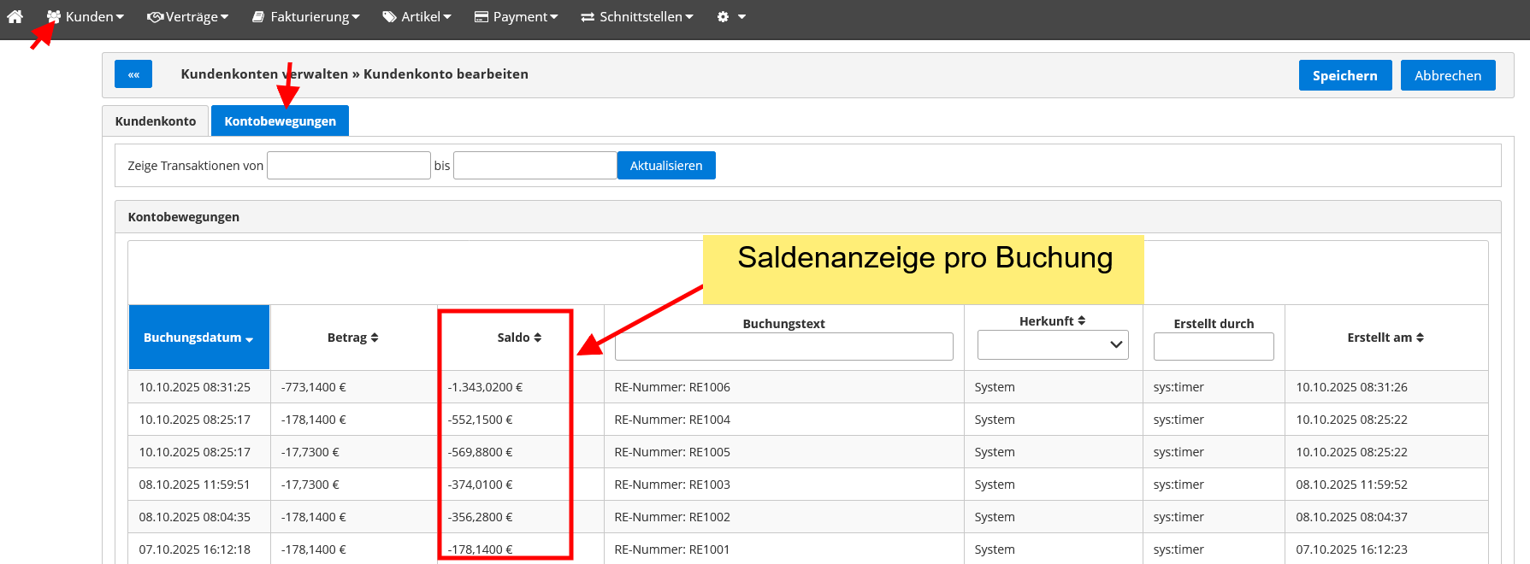Open the Verträge menu
This screenshot has height=564, width=1530.
click(x=188, y=16)
